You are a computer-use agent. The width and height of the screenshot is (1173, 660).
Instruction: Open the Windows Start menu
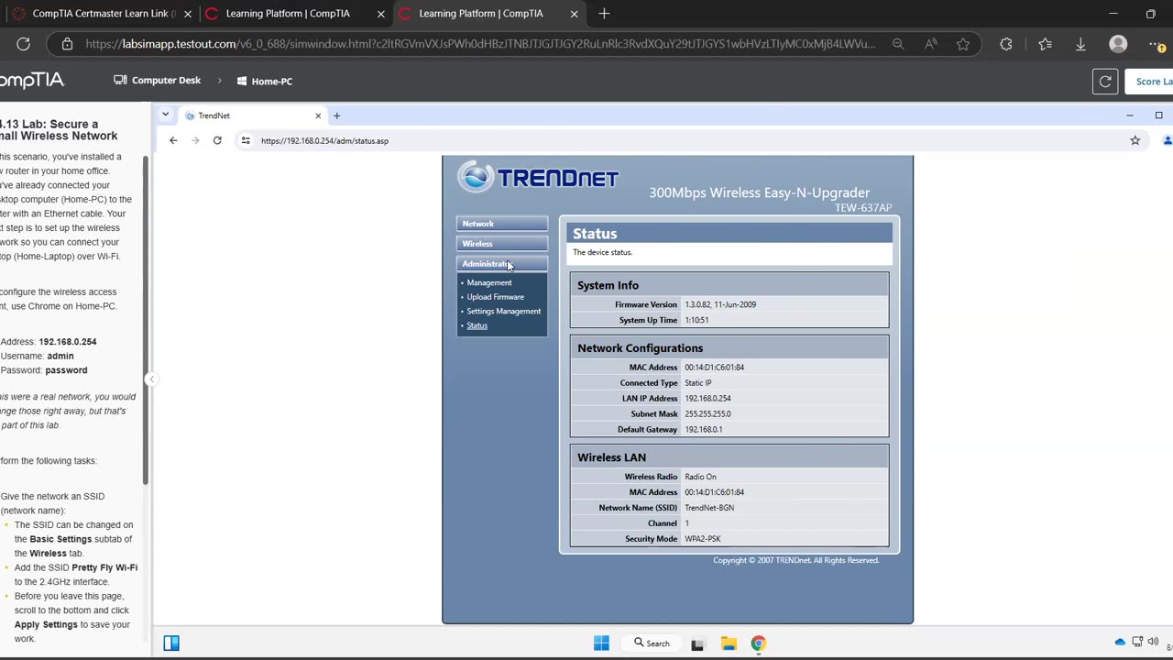click(601, 643)
